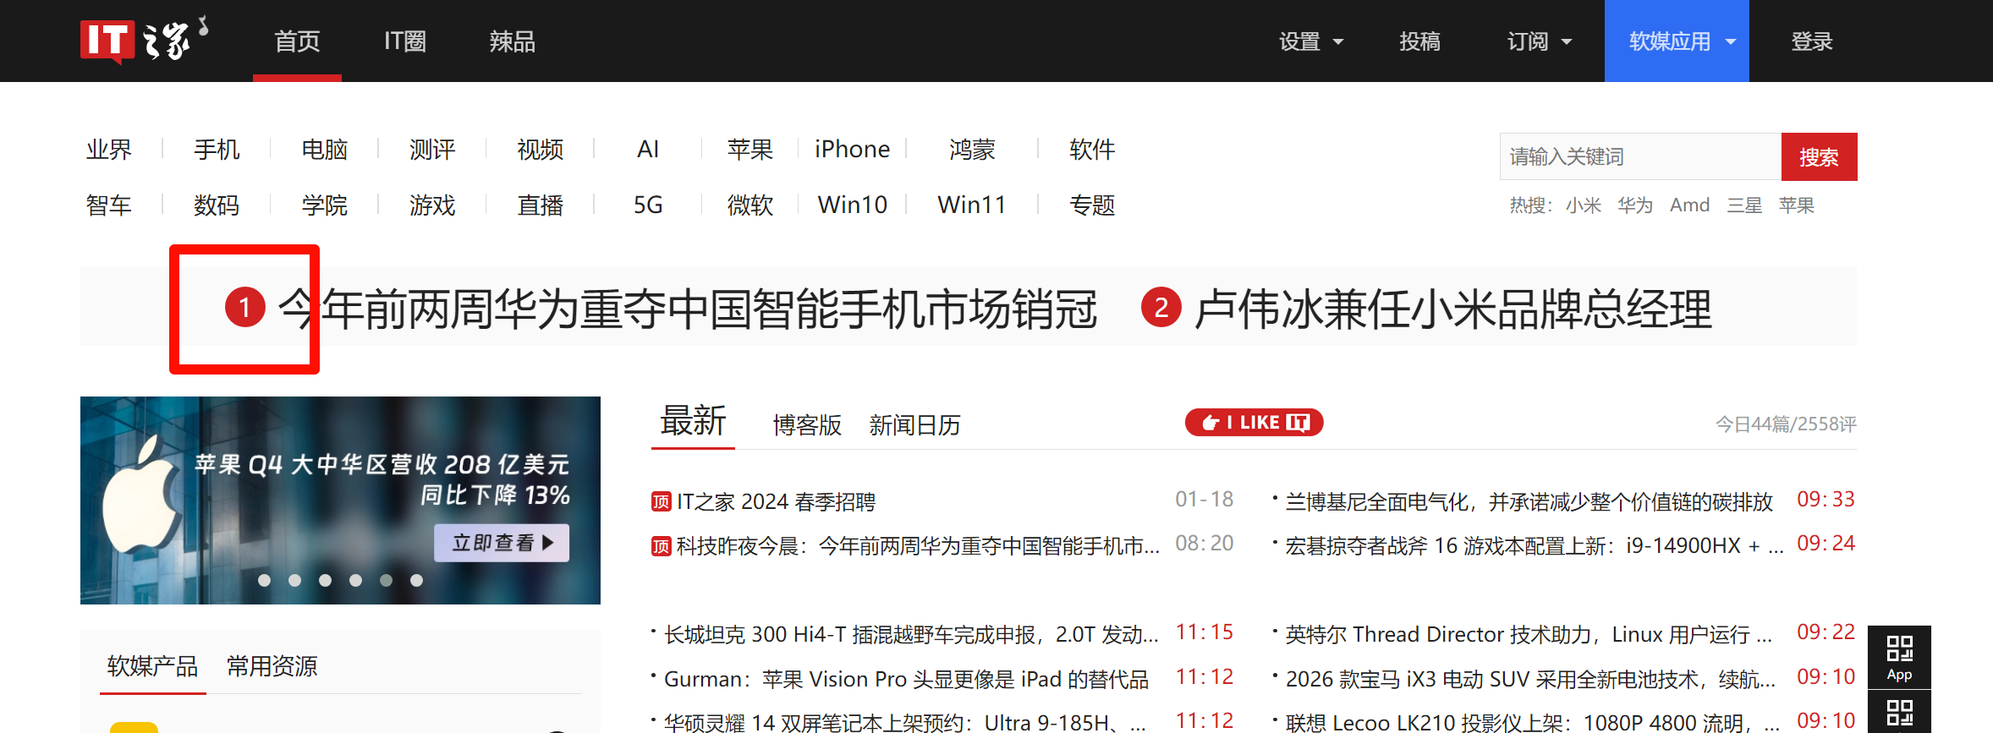Image resolution: width=1993 pixels, height=733 pixels.
Task: Click hot search term 华为
Action: 1635,205
